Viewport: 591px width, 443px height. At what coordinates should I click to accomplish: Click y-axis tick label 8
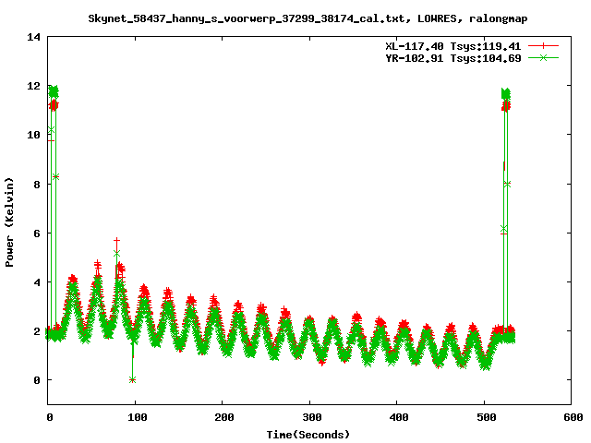(37, 185)
